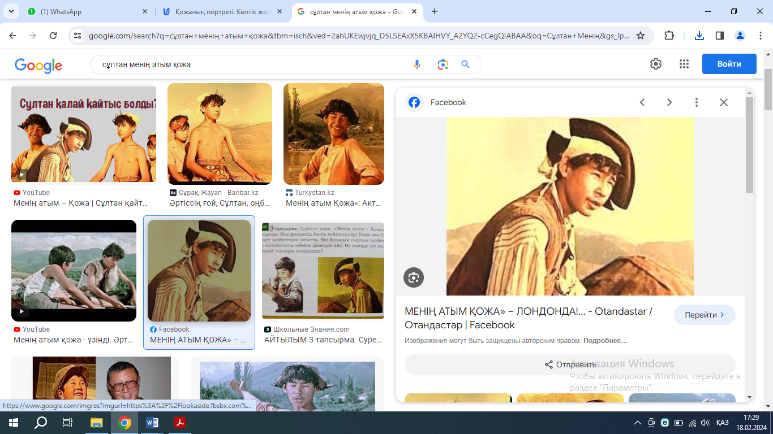The image size is (773, 434).
Task: Open a new browser tab
Action: [435, 11]
